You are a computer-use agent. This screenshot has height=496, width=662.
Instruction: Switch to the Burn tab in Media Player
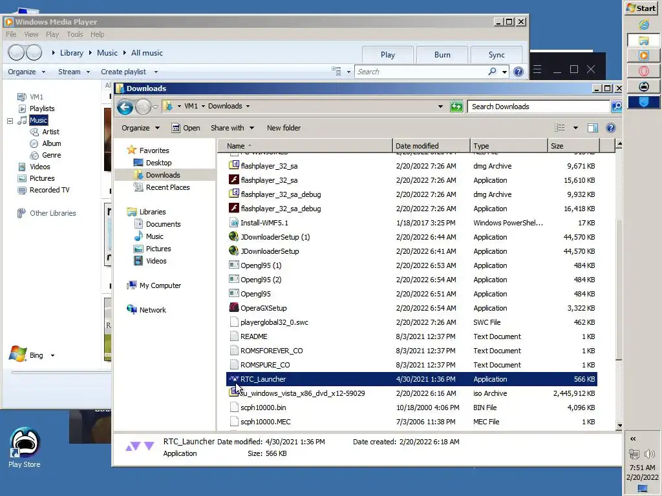pos(442,54)
